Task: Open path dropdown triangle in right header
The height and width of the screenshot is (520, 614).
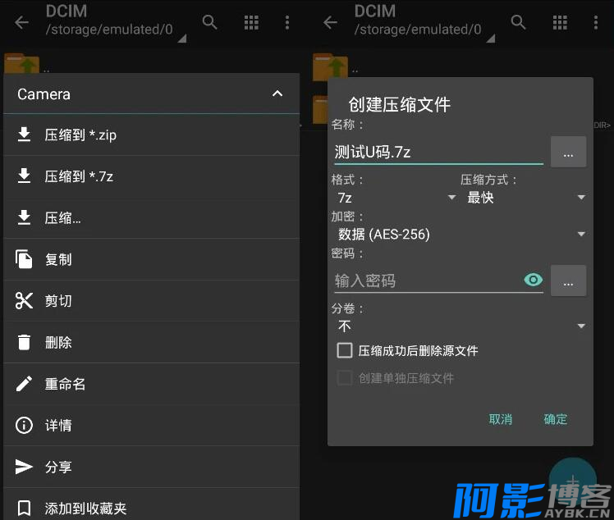Action: pos(491,38)
